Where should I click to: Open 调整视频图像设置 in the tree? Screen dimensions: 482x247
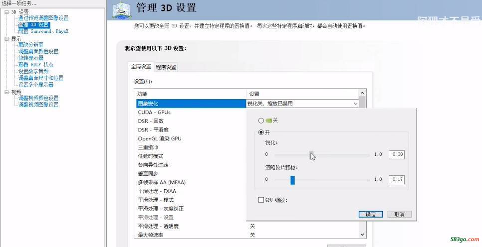point(38,105)
